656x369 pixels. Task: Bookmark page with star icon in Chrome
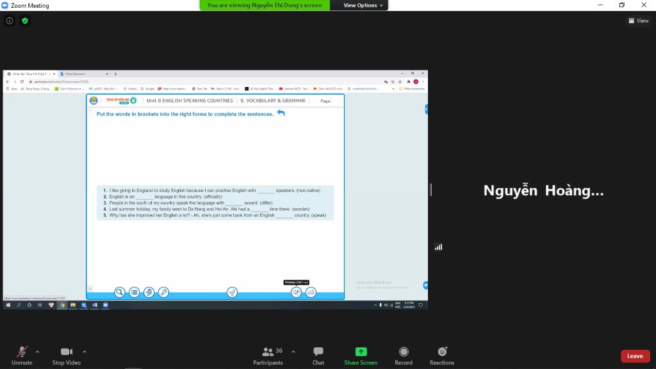pyautogui.click(x=400, y=81)
